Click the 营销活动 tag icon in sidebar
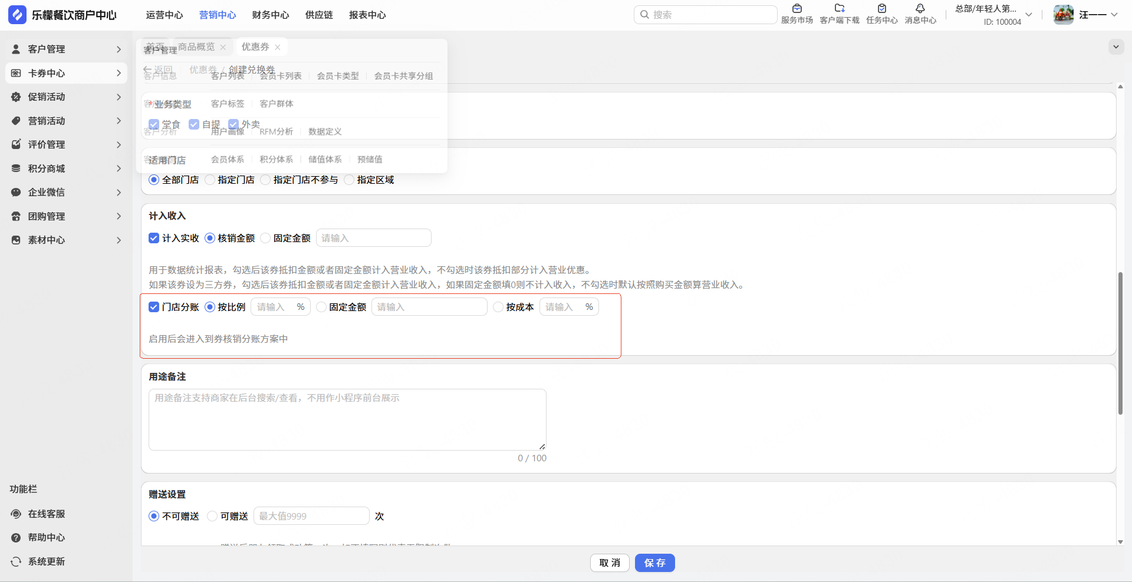 16,121
